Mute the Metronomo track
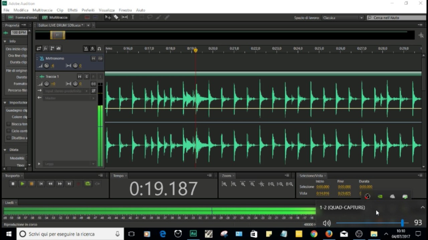The height and width of the screenshot is (240, 428). 93,58
